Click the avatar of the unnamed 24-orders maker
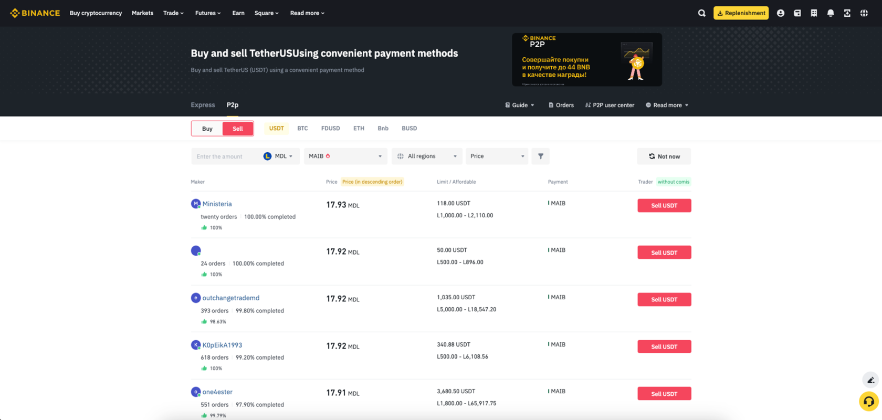The height and width of the screenshot is (420, 882). pyautogui.click(x=196, y=250)
